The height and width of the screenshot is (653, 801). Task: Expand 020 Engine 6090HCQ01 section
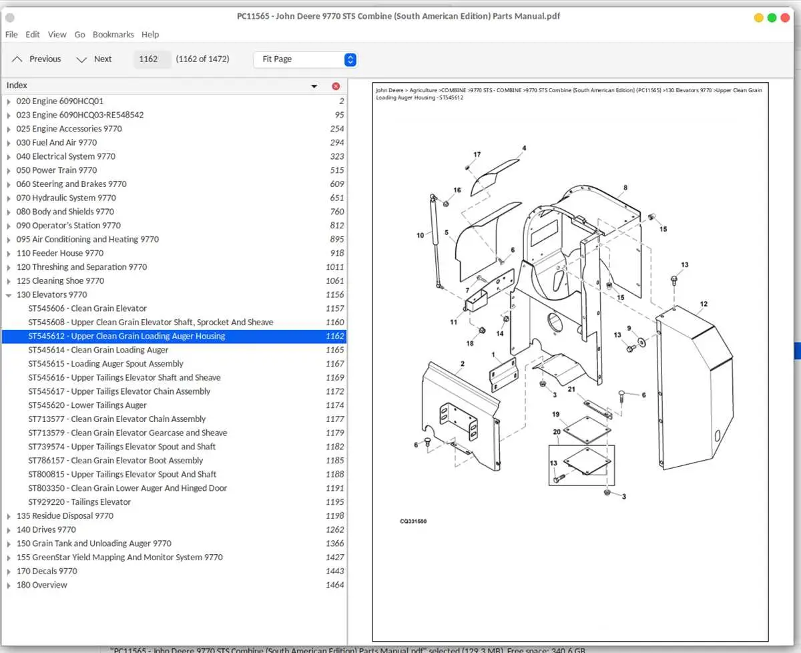(x=9, y=101)
